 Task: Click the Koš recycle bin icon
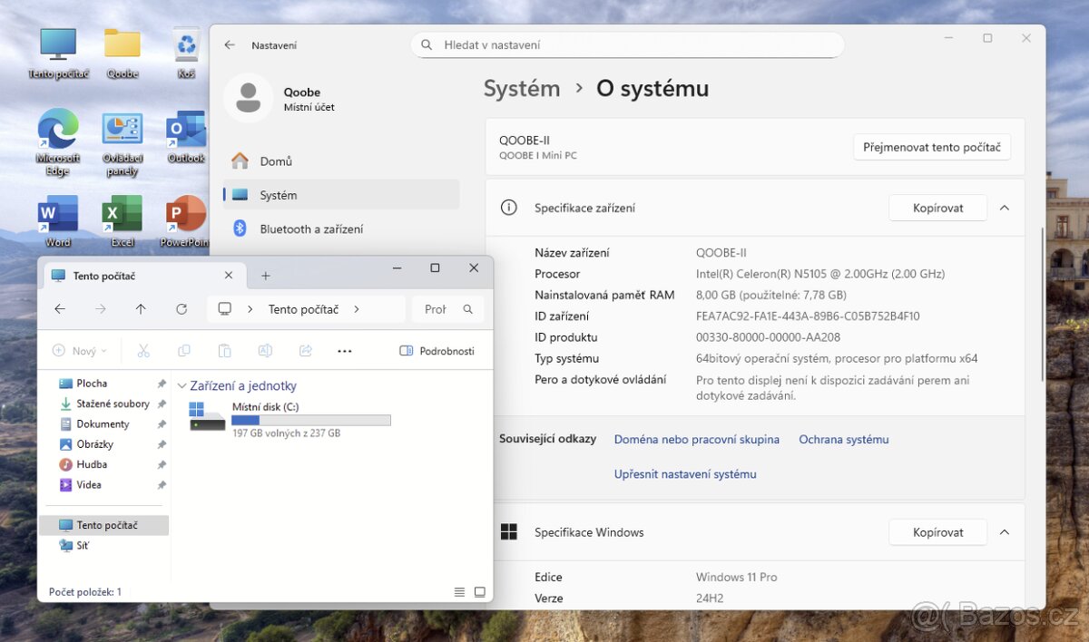point(186,45)
